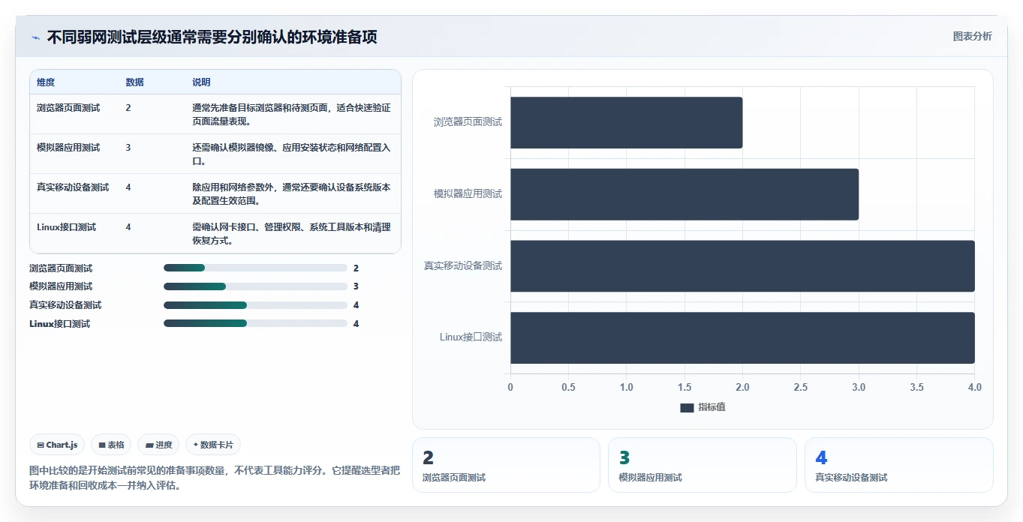Click the data card showing 2 浏览器页面测试
Viewport: 1023px width, 522px height.
tap(506, 465)
